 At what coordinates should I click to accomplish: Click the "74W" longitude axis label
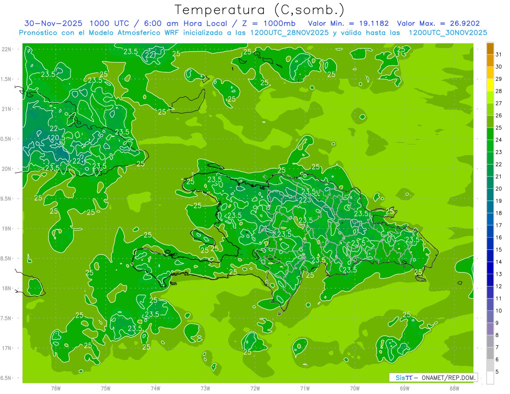tap(156, 388)
